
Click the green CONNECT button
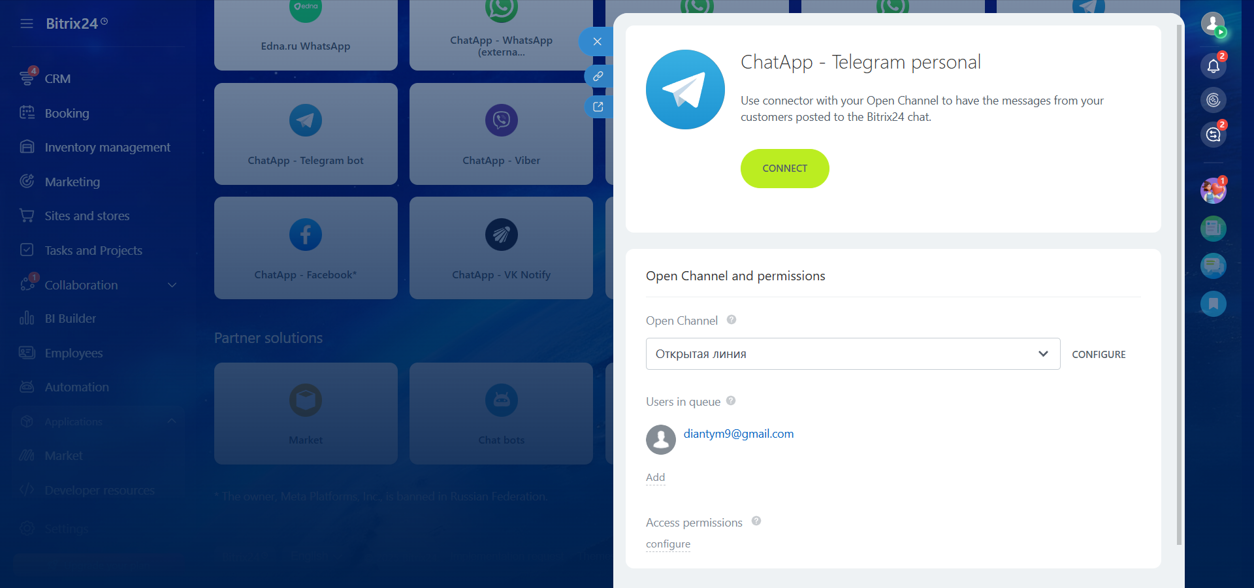pos(784,169)
